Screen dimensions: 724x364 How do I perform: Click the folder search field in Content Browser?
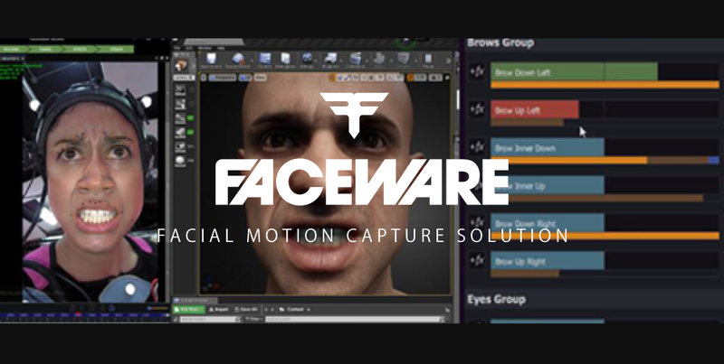click(210, 319)
